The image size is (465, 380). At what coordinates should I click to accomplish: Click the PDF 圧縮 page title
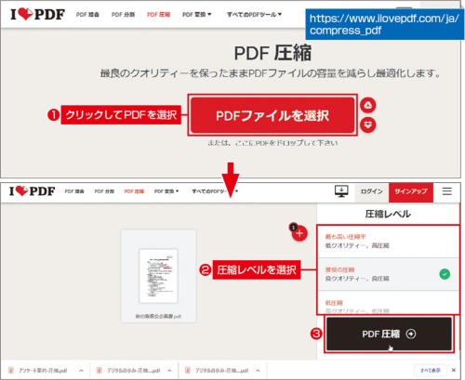[272, 53]
